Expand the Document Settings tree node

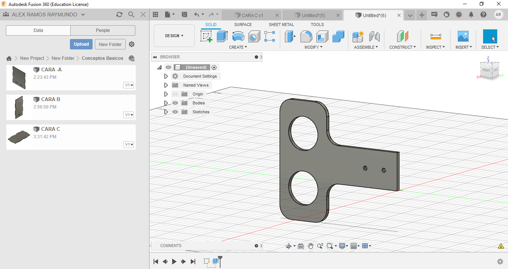[166, 76]
